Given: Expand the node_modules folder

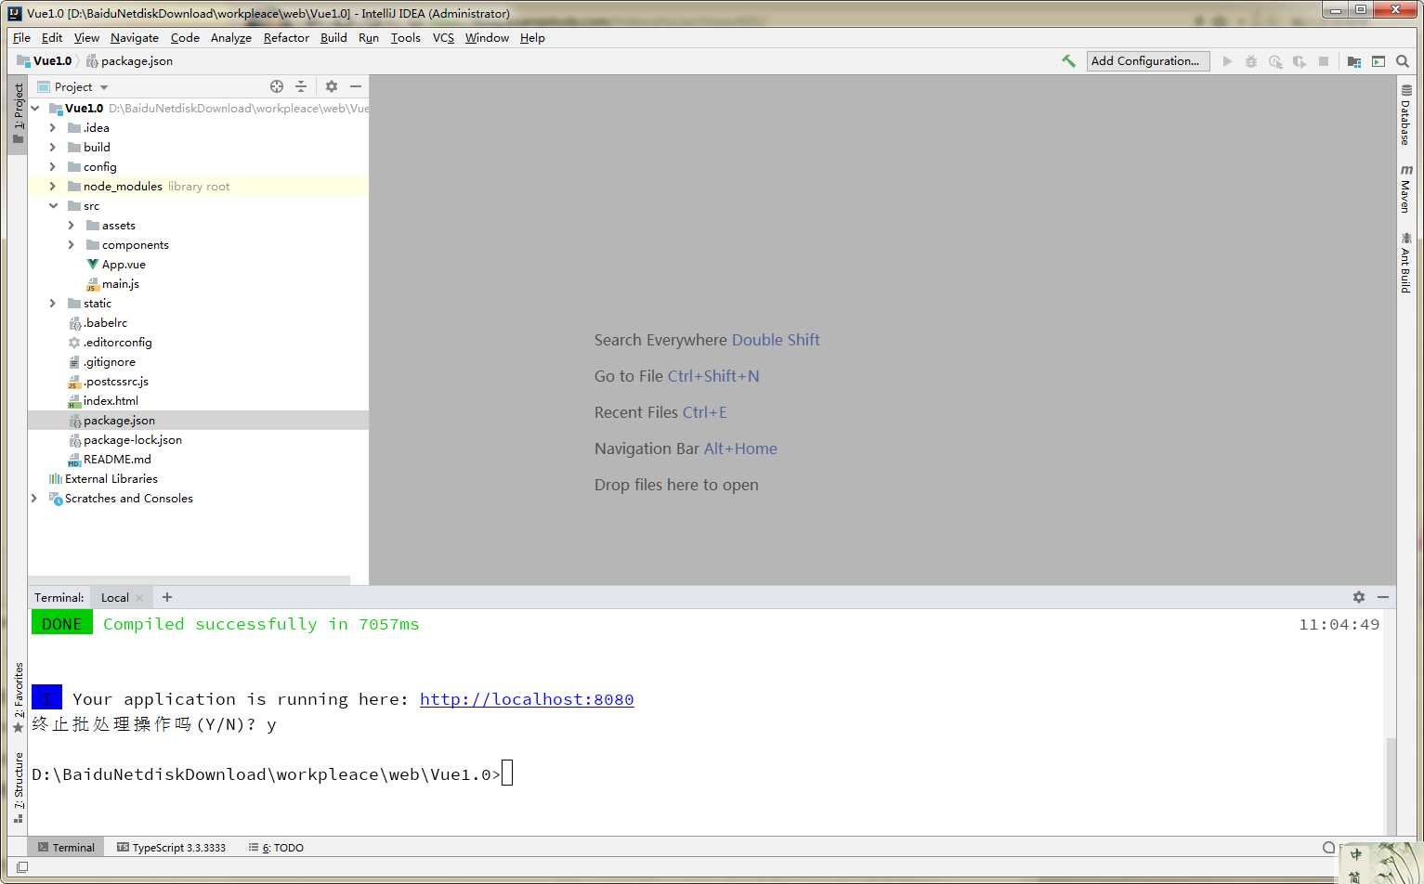Looking at the screenshot, I should 53,187.
